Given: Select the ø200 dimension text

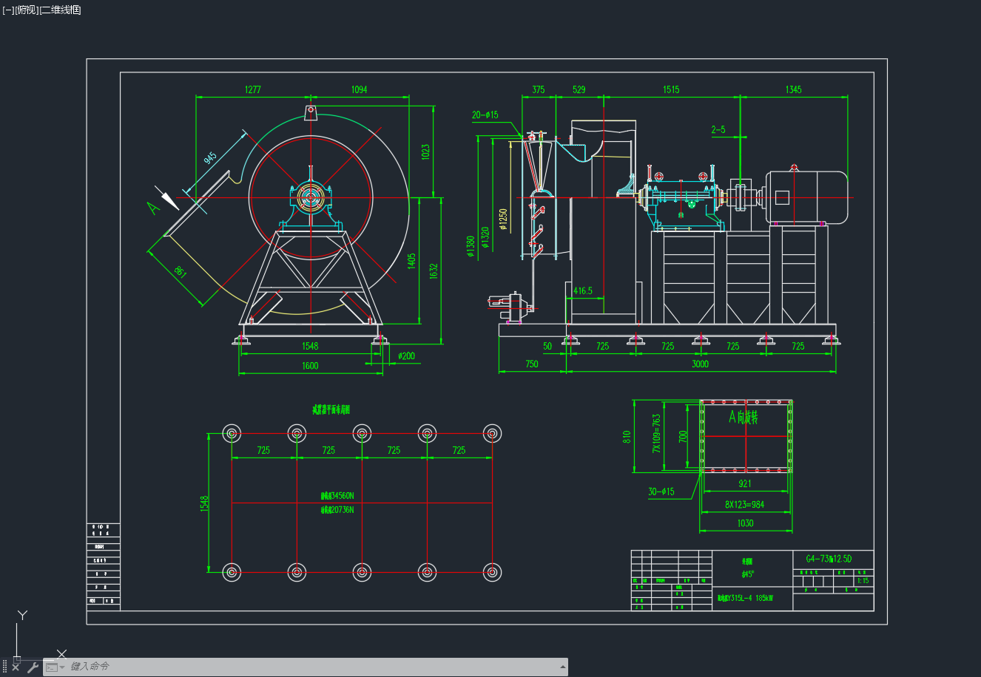Looking at the screenshot, I should pyautogui.click(x=406, y=355).
